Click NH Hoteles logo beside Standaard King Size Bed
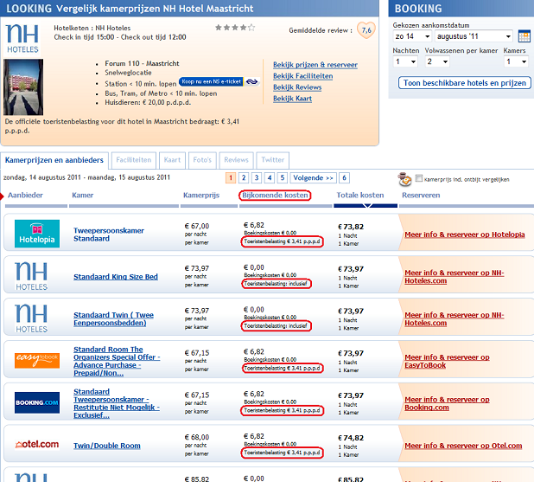The width and height of the screenshot is (534, 482). tap(31, 276)
